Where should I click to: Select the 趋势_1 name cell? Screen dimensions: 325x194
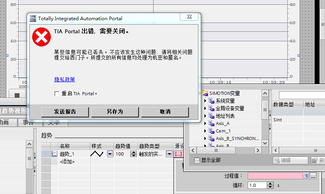click(74, 154)
